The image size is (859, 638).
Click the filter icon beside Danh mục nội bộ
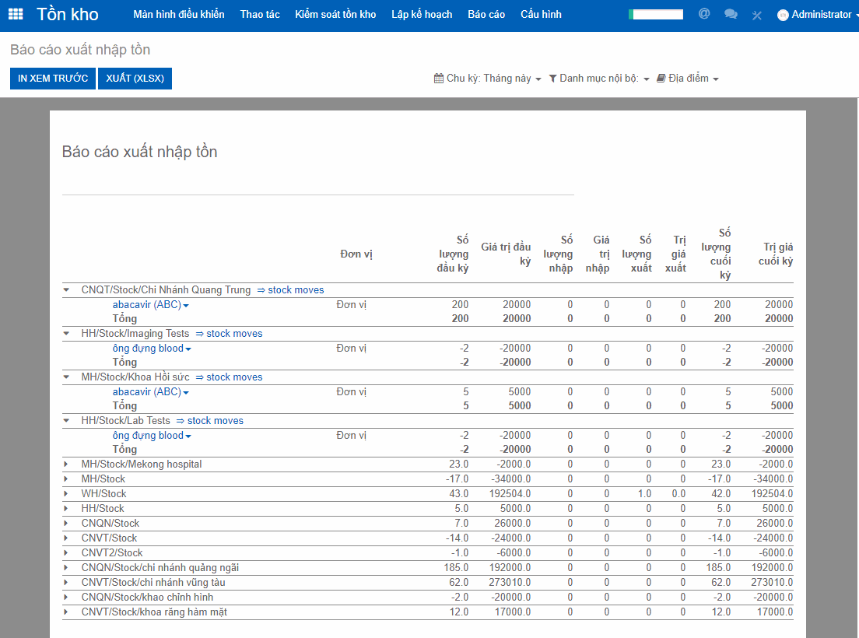coord(552,79)
